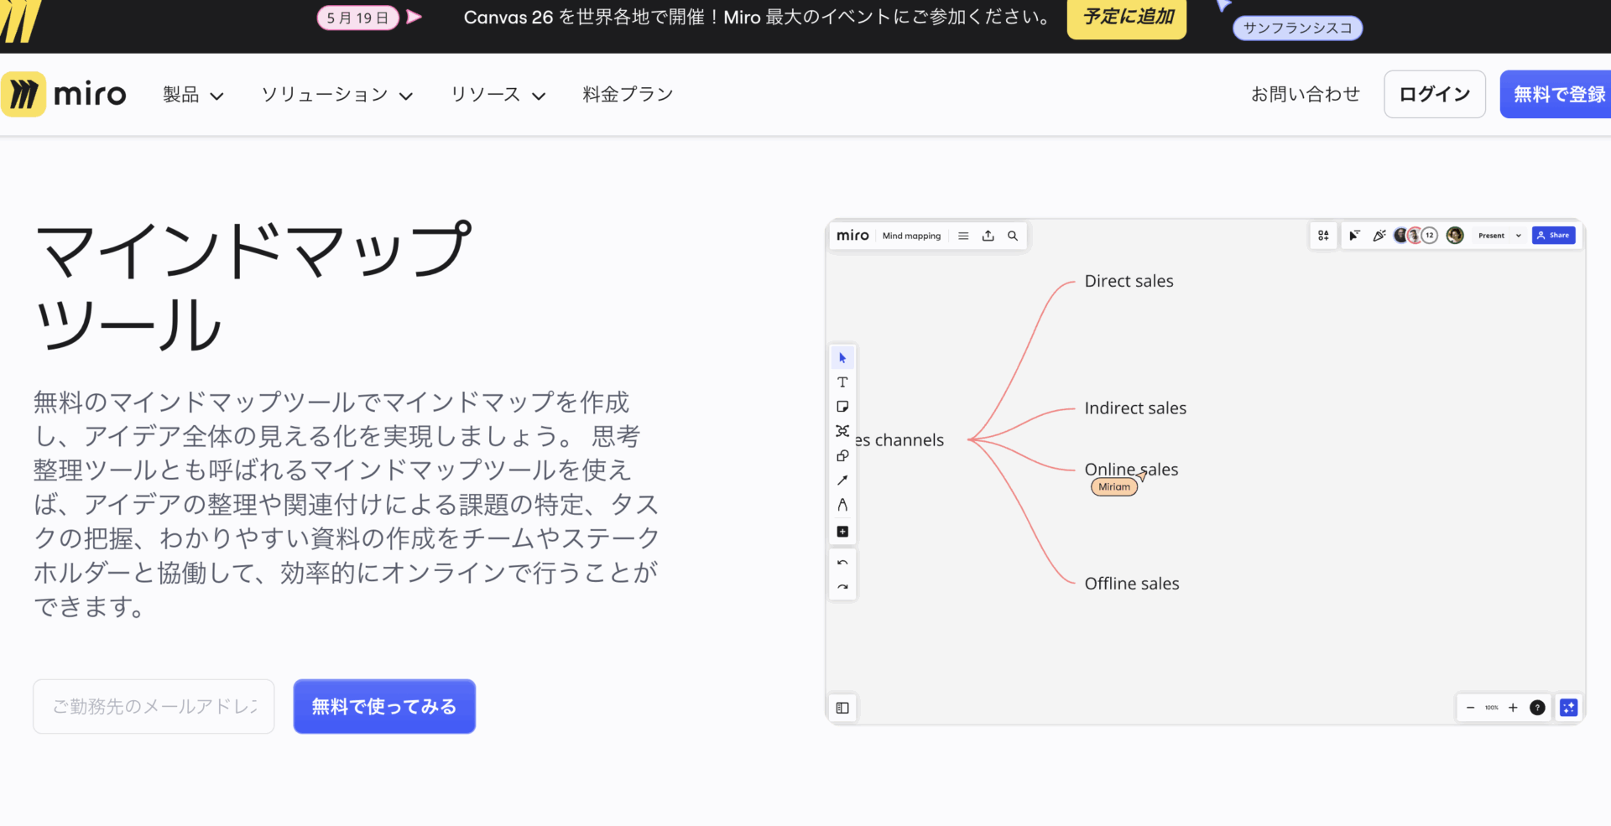Click the export board upload icon
Image resolution: width=1611 pixels, height=826 pixels.
(988, 236)
